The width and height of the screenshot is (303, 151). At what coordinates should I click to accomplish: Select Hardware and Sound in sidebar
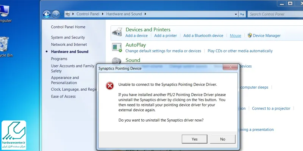tap(70, 52)
